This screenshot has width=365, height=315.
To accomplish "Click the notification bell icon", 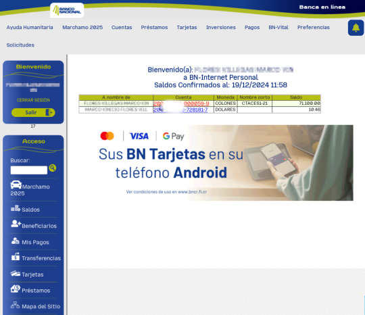I will [356, 28].
